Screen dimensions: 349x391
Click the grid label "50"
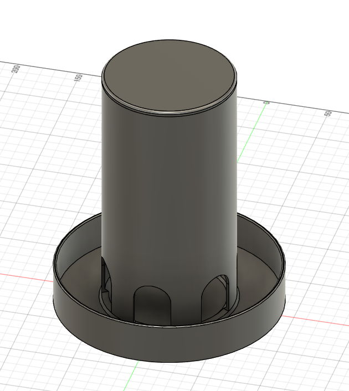click(329, 113)
